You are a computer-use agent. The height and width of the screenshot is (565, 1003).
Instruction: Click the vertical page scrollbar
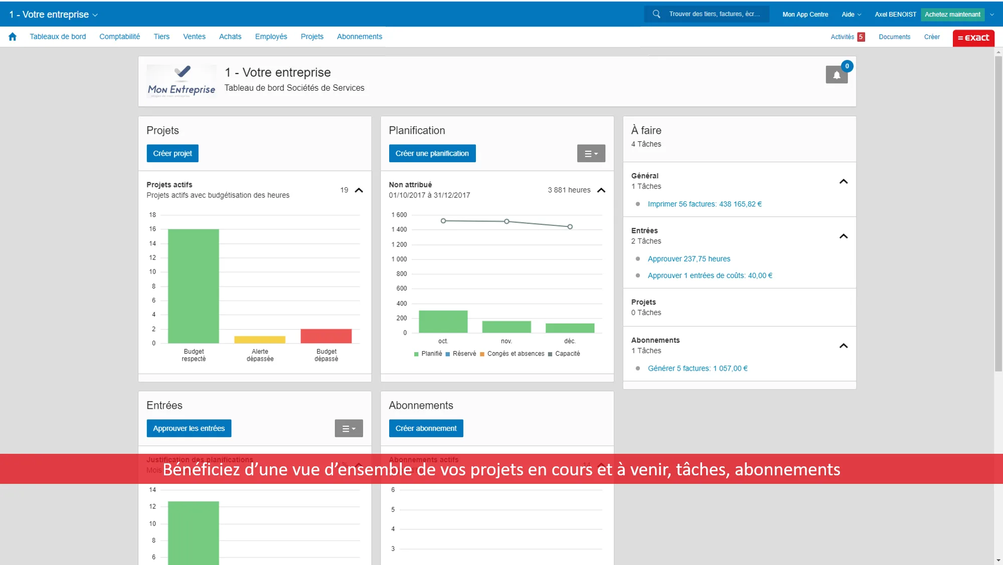point(998,213)
